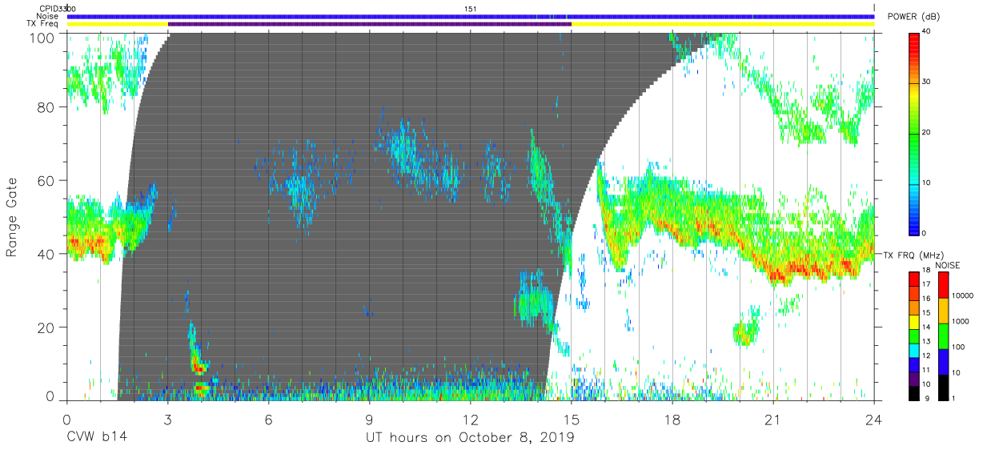
Task: Click the NOISE legend title above the colorbar
Action: tap(947, 265)
